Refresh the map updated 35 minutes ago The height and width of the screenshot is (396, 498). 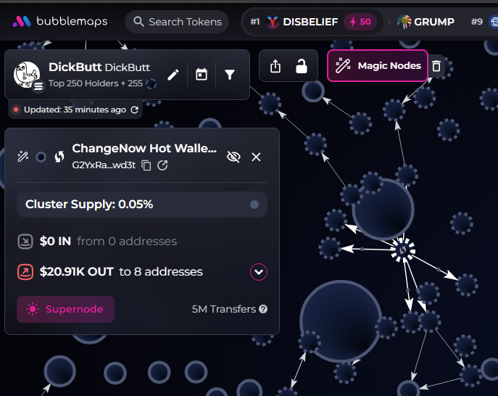[135, 110]
